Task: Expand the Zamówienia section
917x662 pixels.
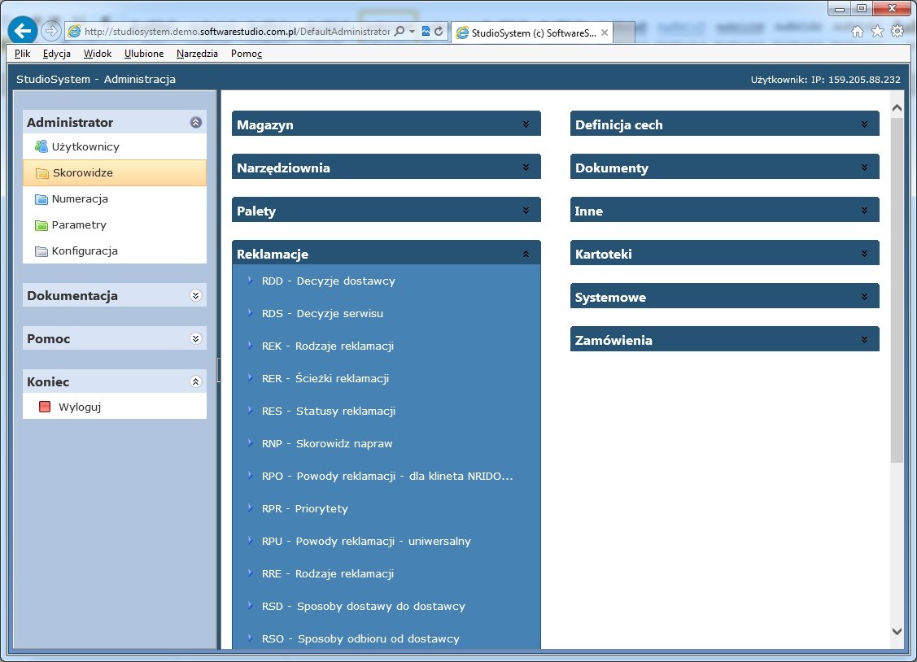Action: click(x=864, y=341)
